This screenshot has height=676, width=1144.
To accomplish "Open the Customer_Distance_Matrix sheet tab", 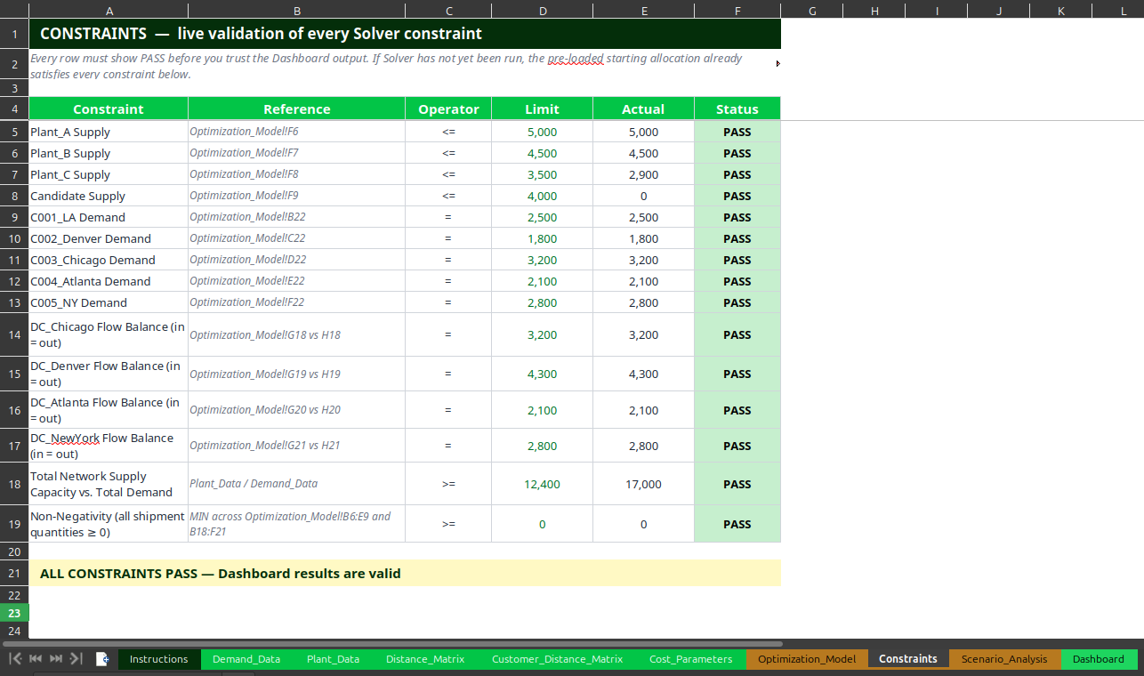I will point(557,659).
